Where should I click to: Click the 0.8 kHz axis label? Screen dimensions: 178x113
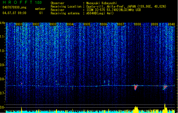(x=3, y=79)
